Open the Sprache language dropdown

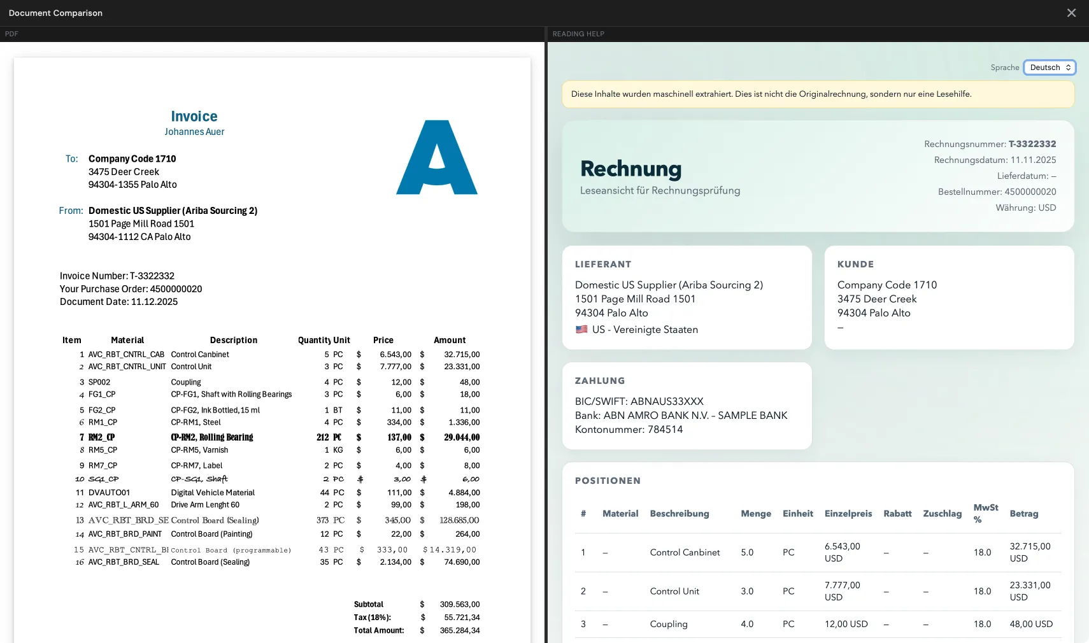point(1050,67)
